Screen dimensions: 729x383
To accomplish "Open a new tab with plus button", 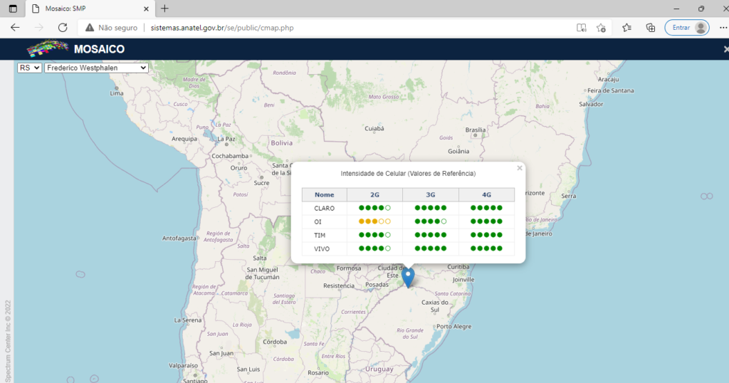I will coord(164,9).
